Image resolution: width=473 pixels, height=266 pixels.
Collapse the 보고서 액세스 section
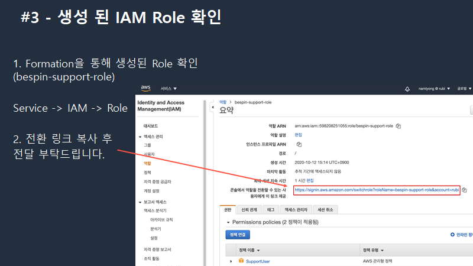[140, 202]
